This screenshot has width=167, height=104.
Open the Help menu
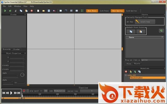(x=32, y=6)
